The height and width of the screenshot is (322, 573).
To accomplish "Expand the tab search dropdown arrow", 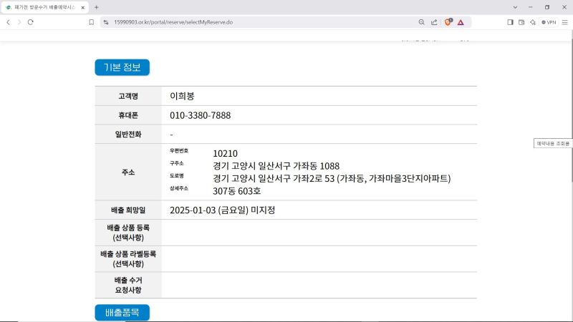I will click(514, 7).
